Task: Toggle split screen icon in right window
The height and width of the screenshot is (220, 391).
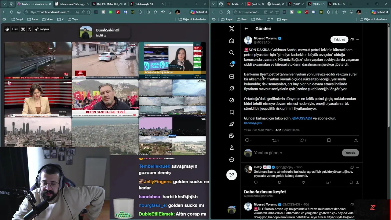Action: pos(336,12)
